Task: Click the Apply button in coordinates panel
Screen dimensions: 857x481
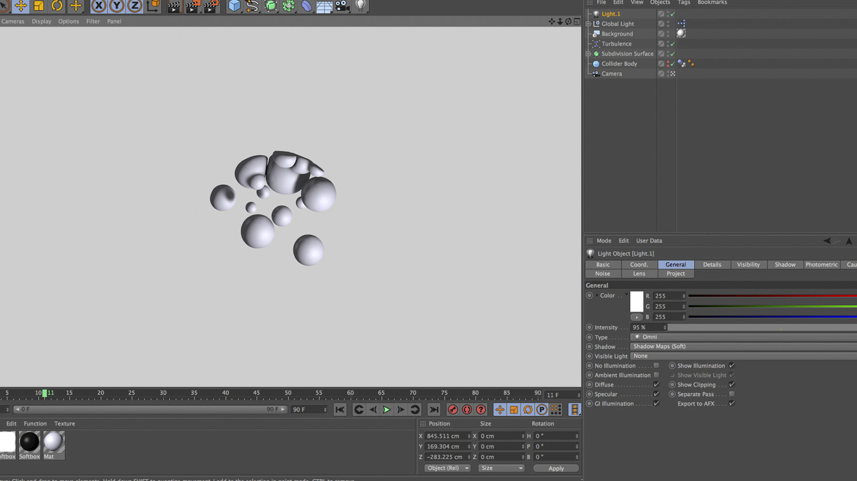Action: [x=556, y=468]
